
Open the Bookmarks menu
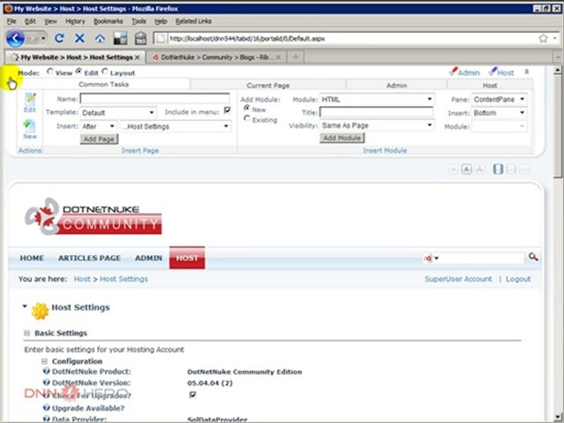108,21
